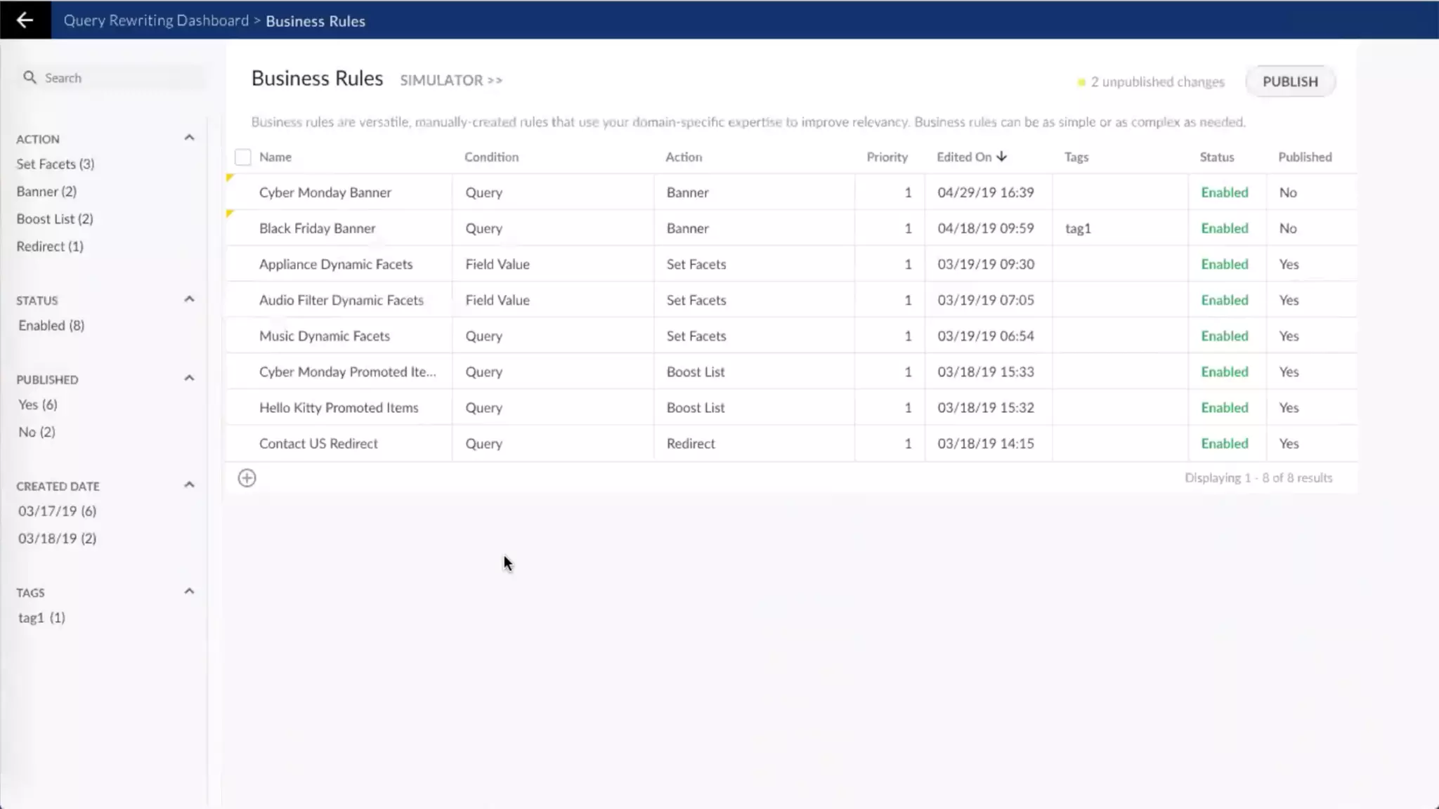Click Edited On sort arrow
The width and height of the screenshot is (1439, 809).
1002,157
